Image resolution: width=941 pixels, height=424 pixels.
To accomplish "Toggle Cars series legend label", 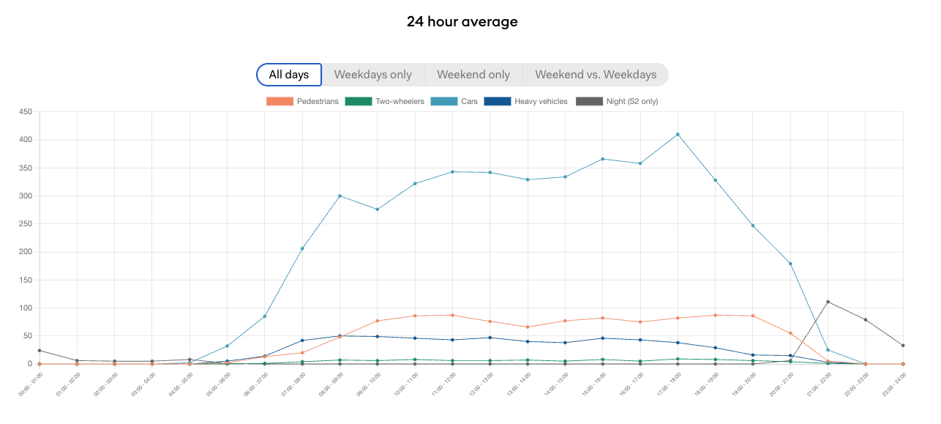I will pos(469,102).
